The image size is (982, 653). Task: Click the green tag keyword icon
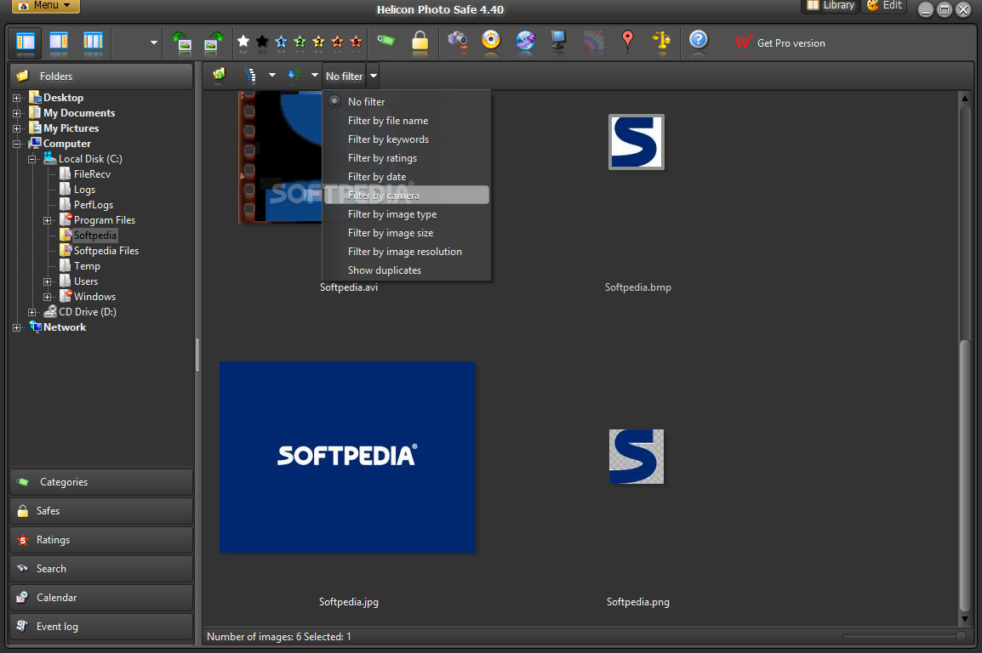[x=385, y=41]
